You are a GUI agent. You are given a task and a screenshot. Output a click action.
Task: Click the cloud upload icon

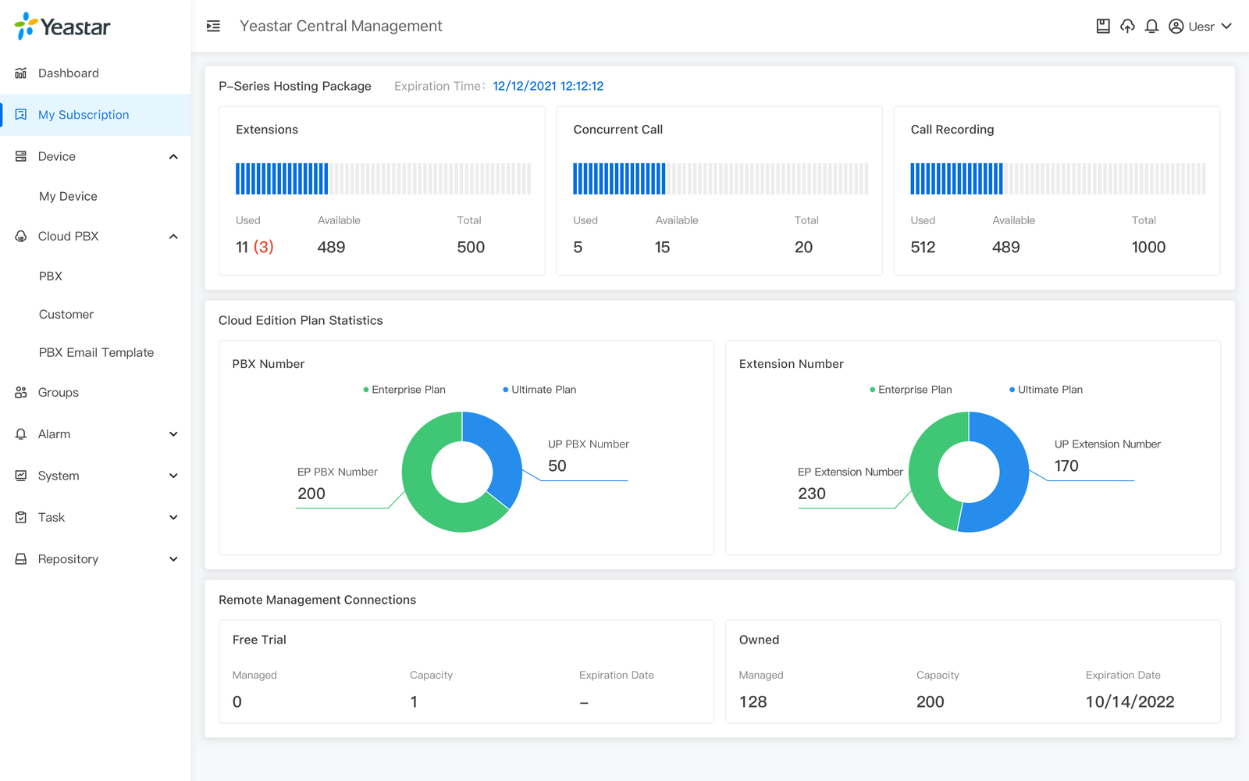[1127, 27]
